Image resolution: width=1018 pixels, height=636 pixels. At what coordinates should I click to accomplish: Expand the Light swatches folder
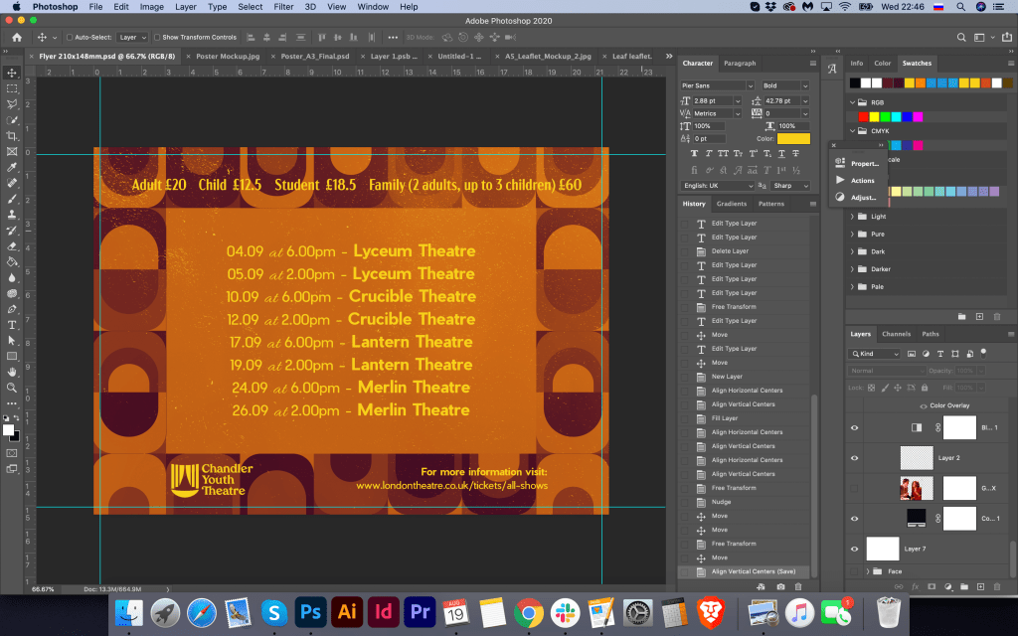pos(853,216)
